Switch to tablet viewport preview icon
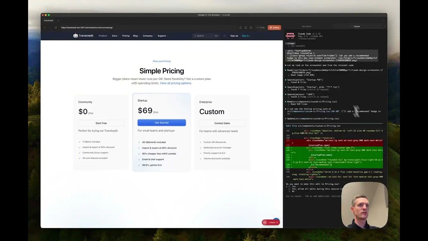 (246, 27)
